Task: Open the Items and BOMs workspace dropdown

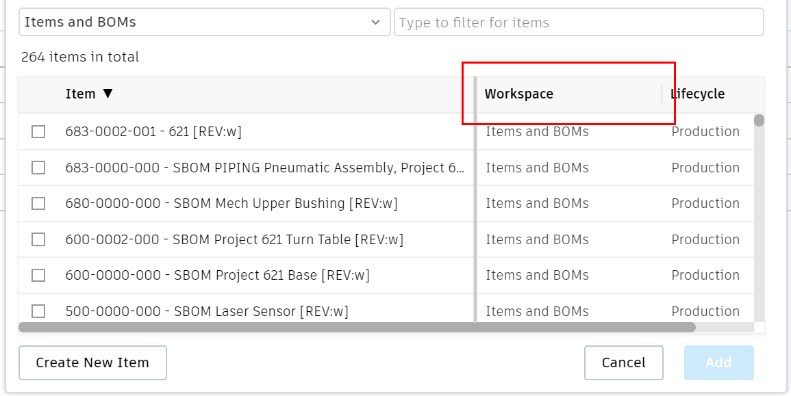Action: coord(203,22)
